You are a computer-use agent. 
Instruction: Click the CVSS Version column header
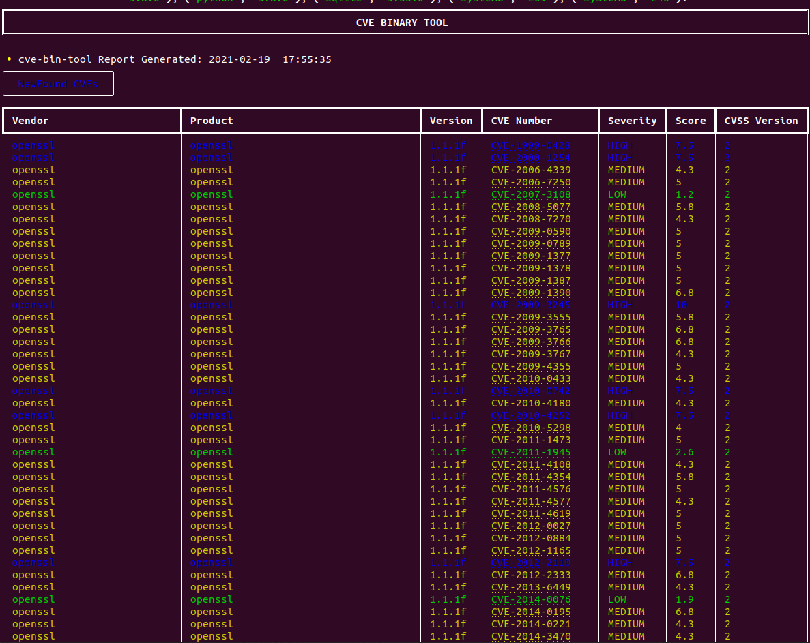(x=761, y=120)
